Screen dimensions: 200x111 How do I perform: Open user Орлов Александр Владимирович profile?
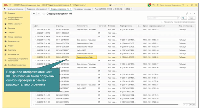[x=170, y=5]
